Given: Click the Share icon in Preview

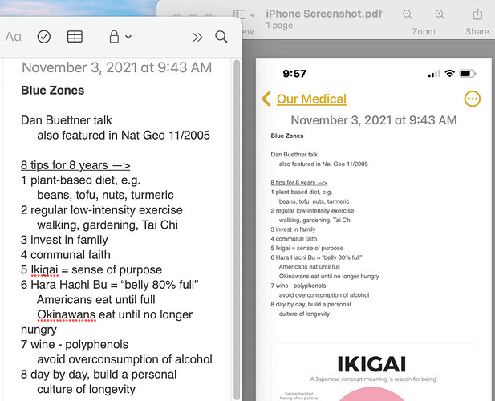Looking at the screenshot, I should (x=477, y=14).
